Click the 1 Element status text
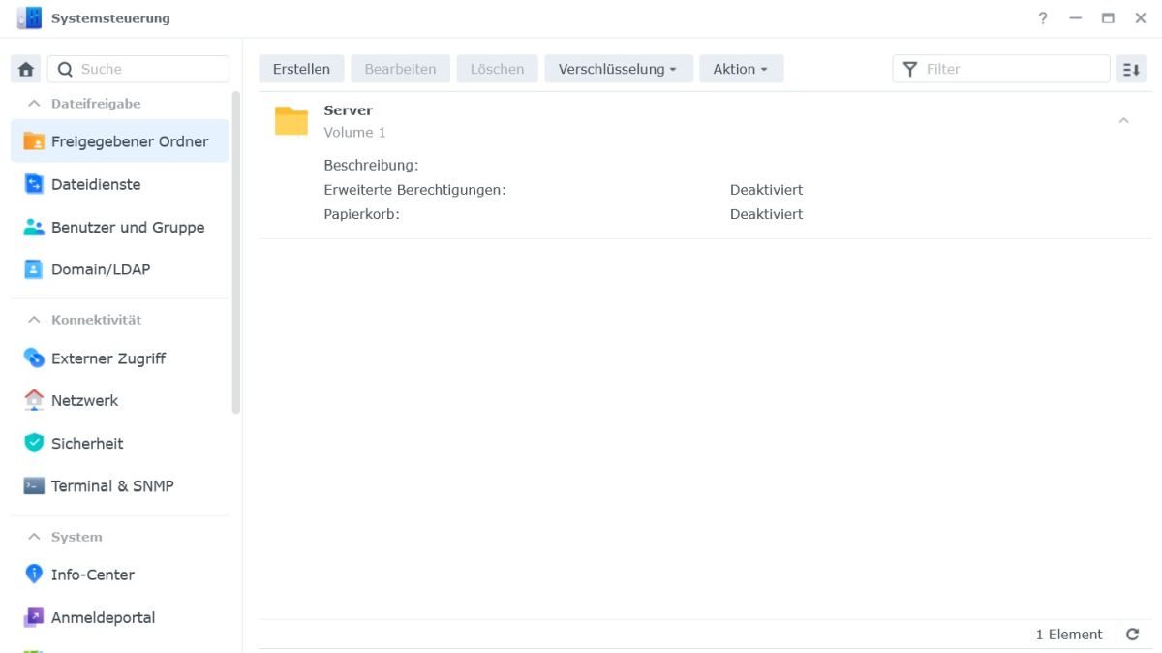 pos(1069,635)
